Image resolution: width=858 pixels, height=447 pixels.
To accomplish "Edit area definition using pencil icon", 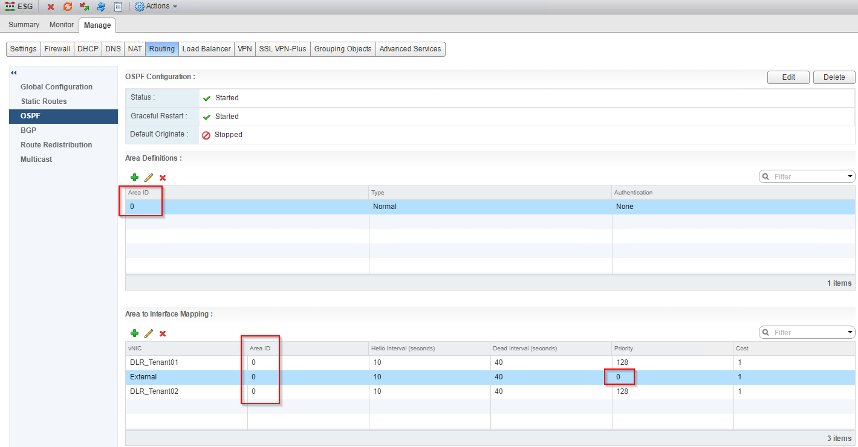I will (149, 177).
